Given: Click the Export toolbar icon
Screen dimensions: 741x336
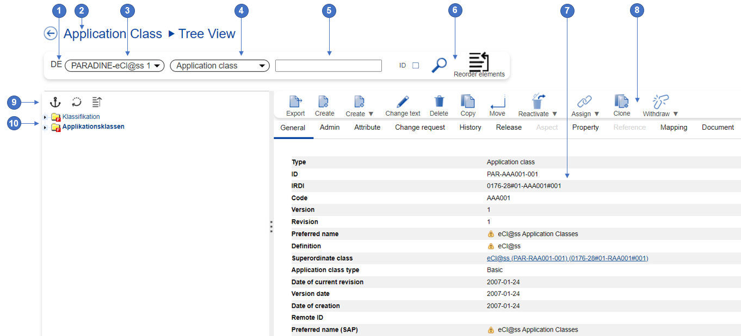Looking at the screenshot, I should (295, 102).
